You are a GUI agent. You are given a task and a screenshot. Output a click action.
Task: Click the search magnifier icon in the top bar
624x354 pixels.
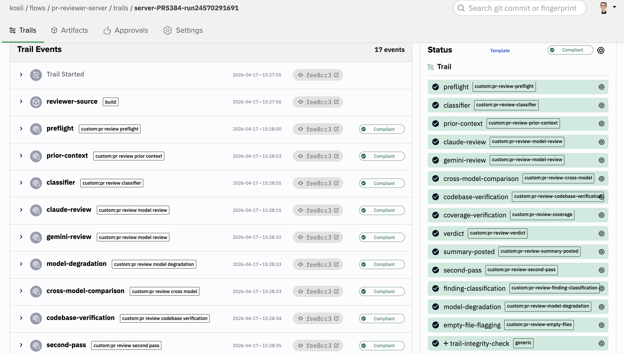coord(461,8)
